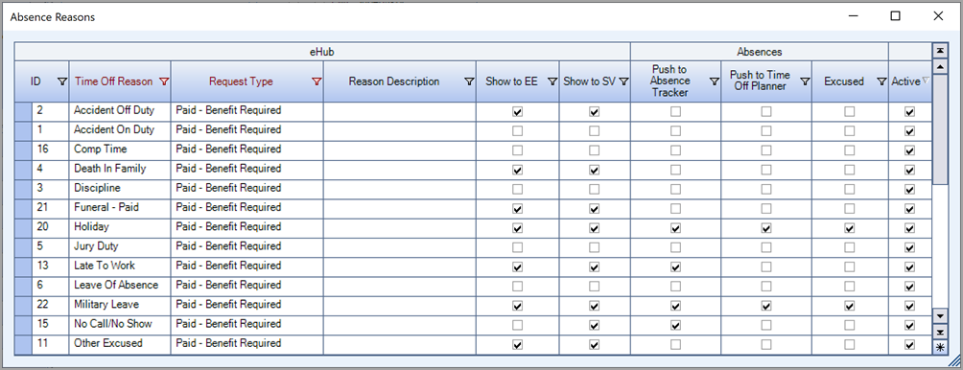Uncheck Push to Time Off Planner for Holiday
This screenshot has height=370, width=963.
[765, 228]
